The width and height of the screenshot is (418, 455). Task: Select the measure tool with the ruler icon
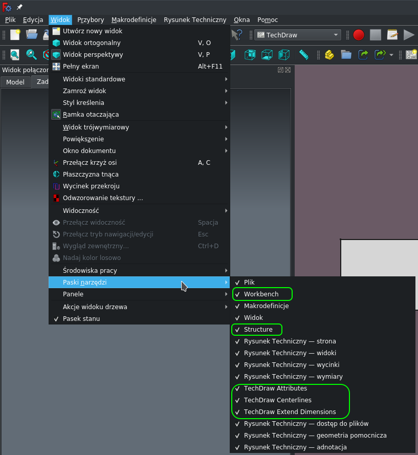[x=303, y=55]
